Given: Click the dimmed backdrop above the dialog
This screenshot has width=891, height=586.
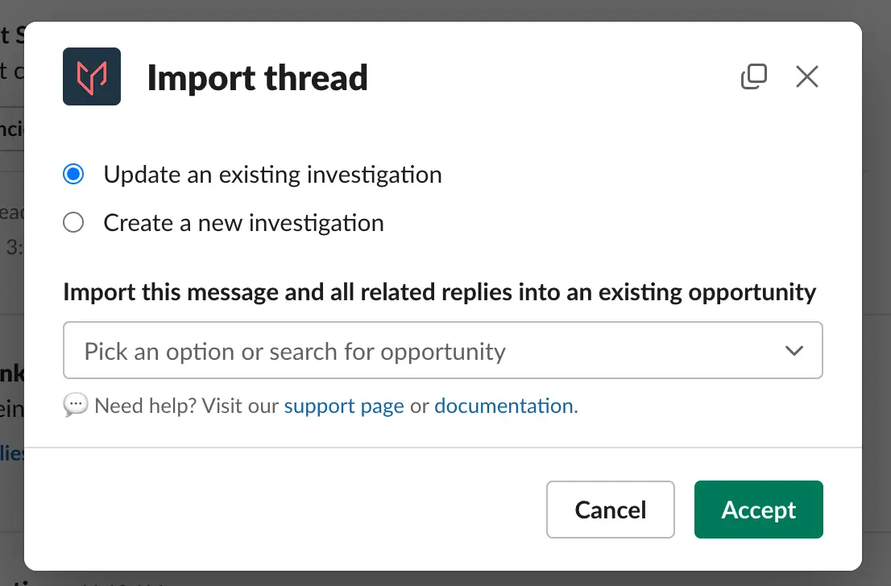Looking at the screenshot, I should [x=445, y=10].
